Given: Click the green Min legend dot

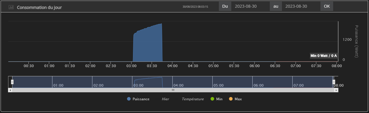Looking at the screenshot, I should pos(212,99).
